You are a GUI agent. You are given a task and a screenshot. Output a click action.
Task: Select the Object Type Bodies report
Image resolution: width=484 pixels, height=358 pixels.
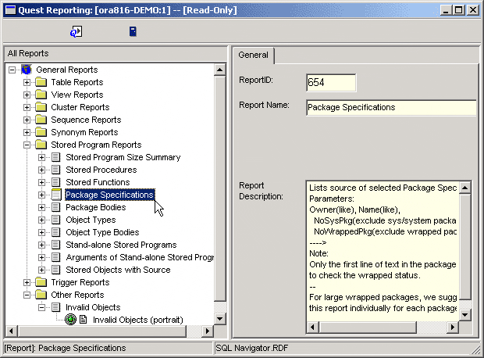[102, 232]
